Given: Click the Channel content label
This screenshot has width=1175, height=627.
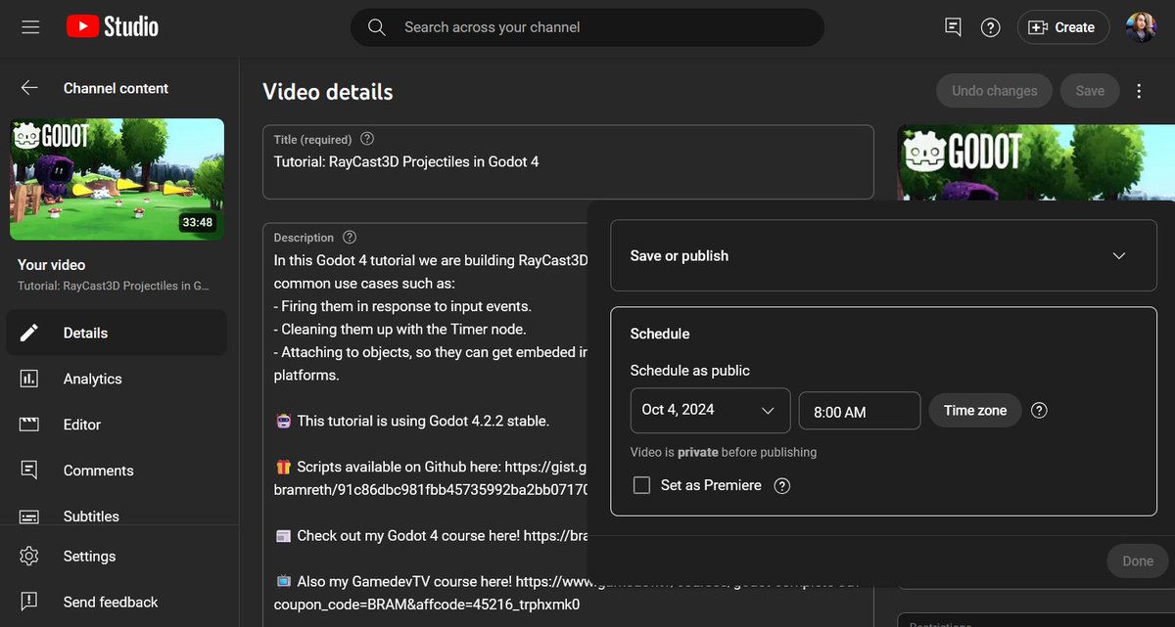Looking at the screenshot, I should (x=116, y=88).
